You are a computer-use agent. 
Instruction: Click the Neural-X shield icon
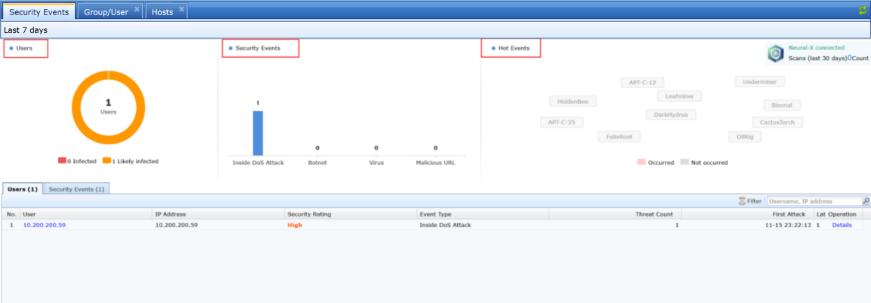tap(777, 54)
